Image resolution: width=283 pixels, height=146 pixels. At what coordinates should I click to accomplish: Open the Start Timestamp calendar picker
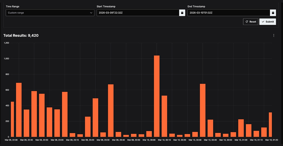point(182,13)
